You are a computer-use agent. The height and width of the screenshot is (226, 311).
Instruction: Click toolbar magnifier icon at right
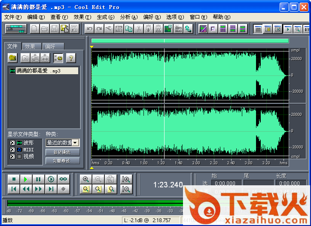pyautogui.click(x=298, y=29)
